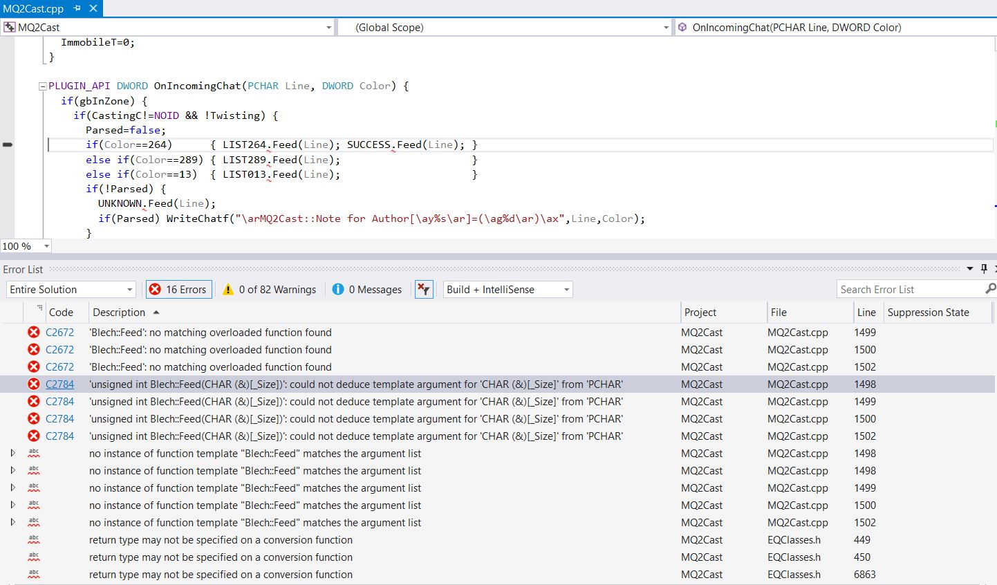Expand IntelliSense error row for line 1500

pos(12,505)
